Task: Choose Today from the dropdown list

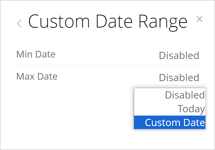Action: pos(191,109)
